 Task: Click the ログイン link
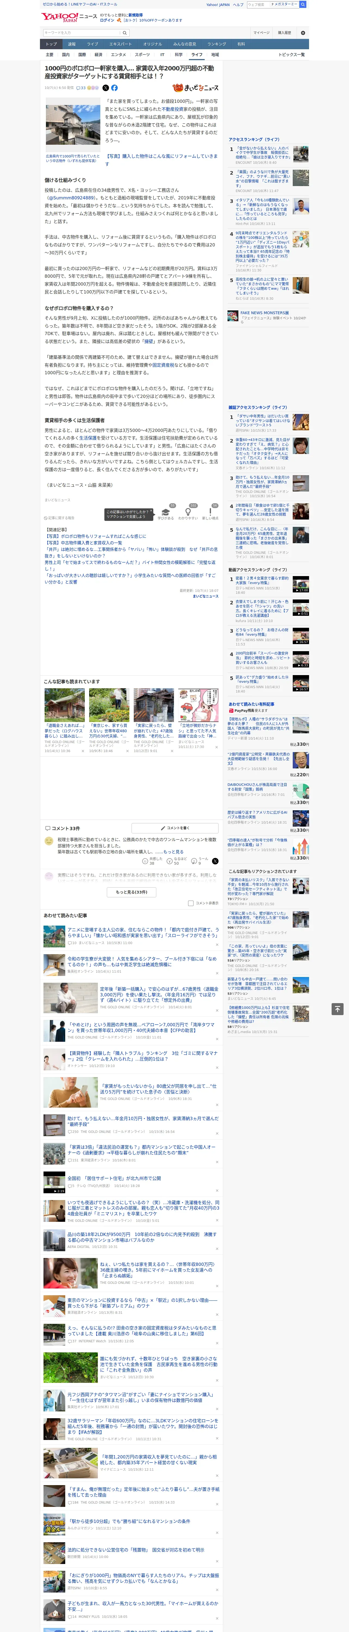(x=107, y=20)
